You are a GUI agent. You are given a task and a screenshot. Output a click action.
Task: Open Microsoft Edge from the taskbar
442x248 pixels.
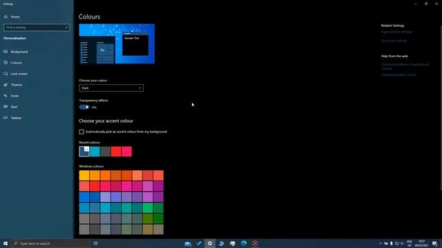(x=244, y=243)
